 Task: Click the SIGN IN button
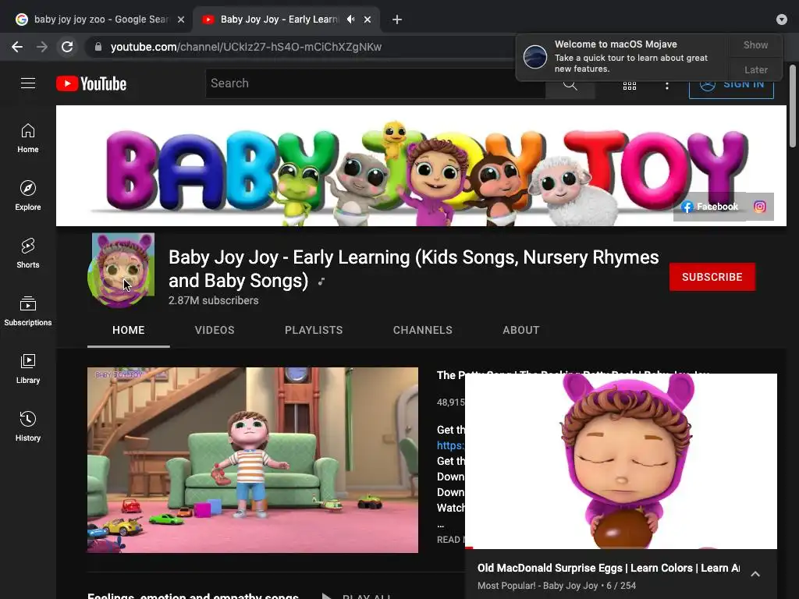(x=731, y=89)
